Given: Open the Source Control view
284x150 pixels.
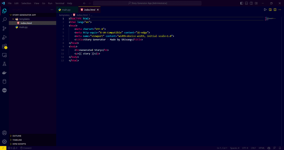Looking at the screenshot, I should (x=4, y=29).
